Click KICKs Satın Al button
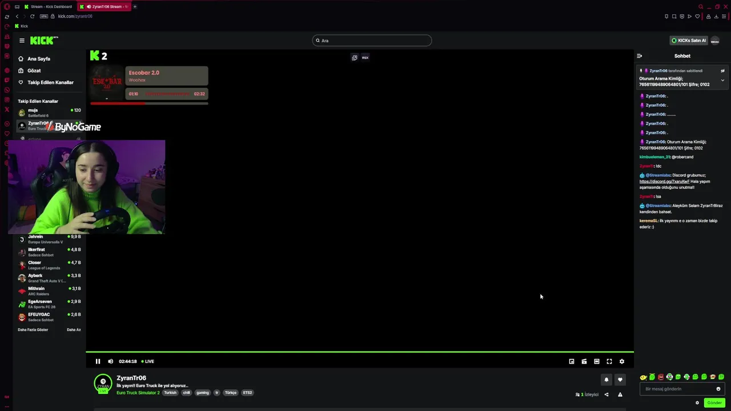Screen dimensions: 731x411 688,41
